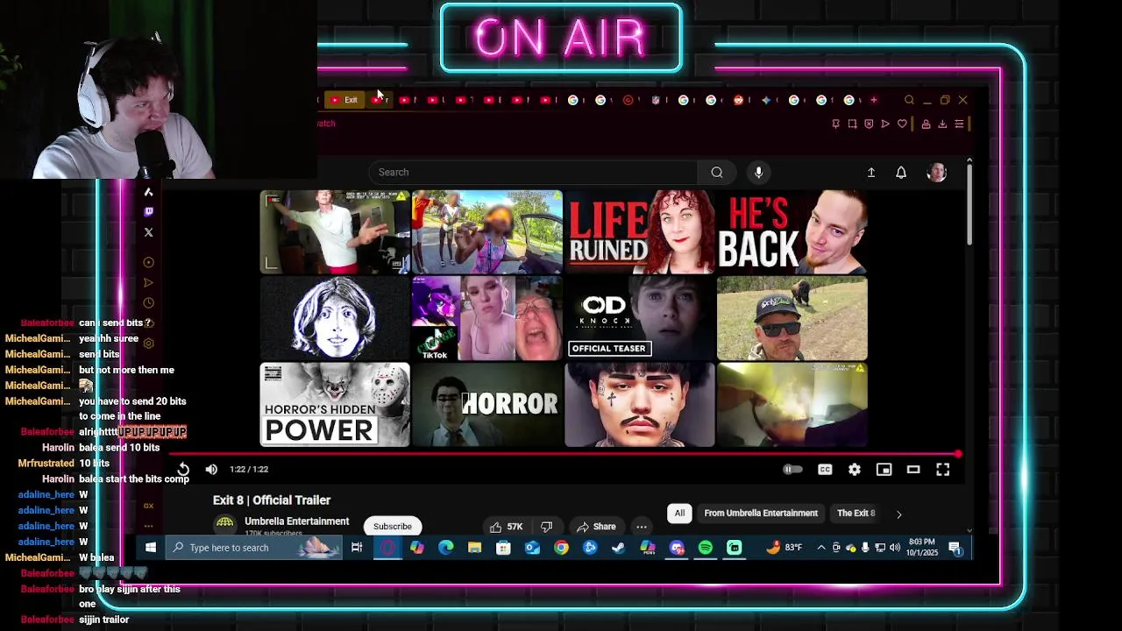Open HORROR'S HIDDEN POWER video thumbnail
The height and width of the screenshot is (631, 1122).
[335, 405]
